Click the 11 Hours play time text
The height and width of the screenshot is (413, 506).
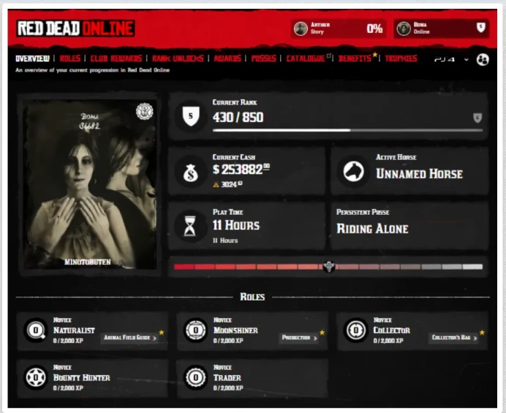pyautogui.click(x=236, y=225)
